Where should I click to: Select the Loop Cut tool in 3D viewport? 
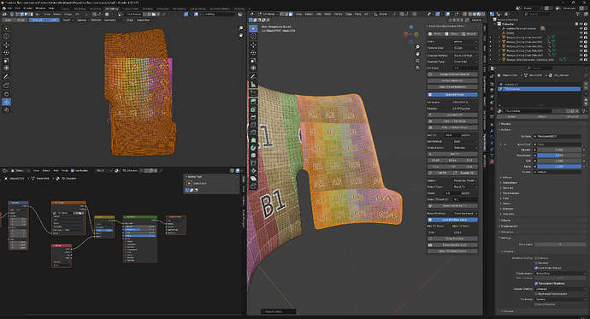pos(254,125)
